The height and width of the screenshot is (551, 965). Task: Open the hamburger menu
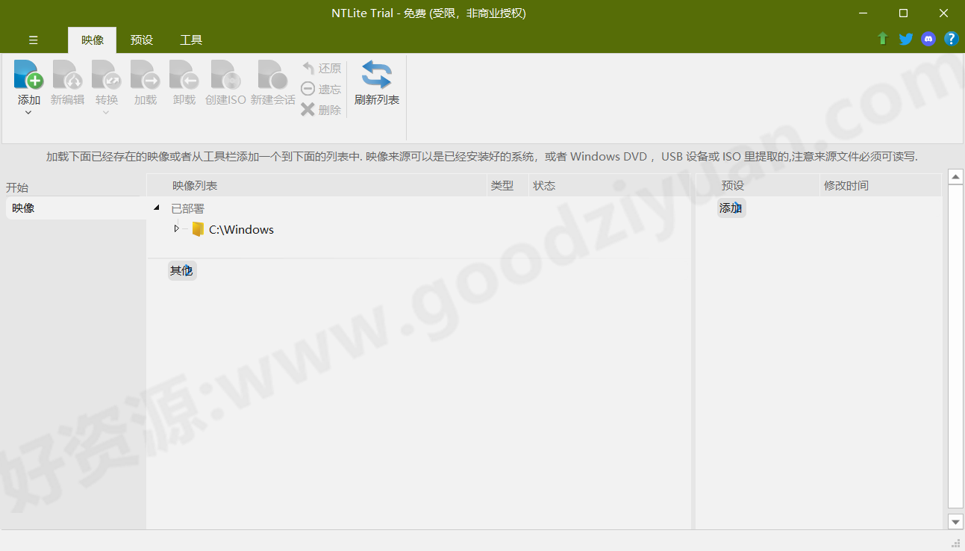(33, 40)
